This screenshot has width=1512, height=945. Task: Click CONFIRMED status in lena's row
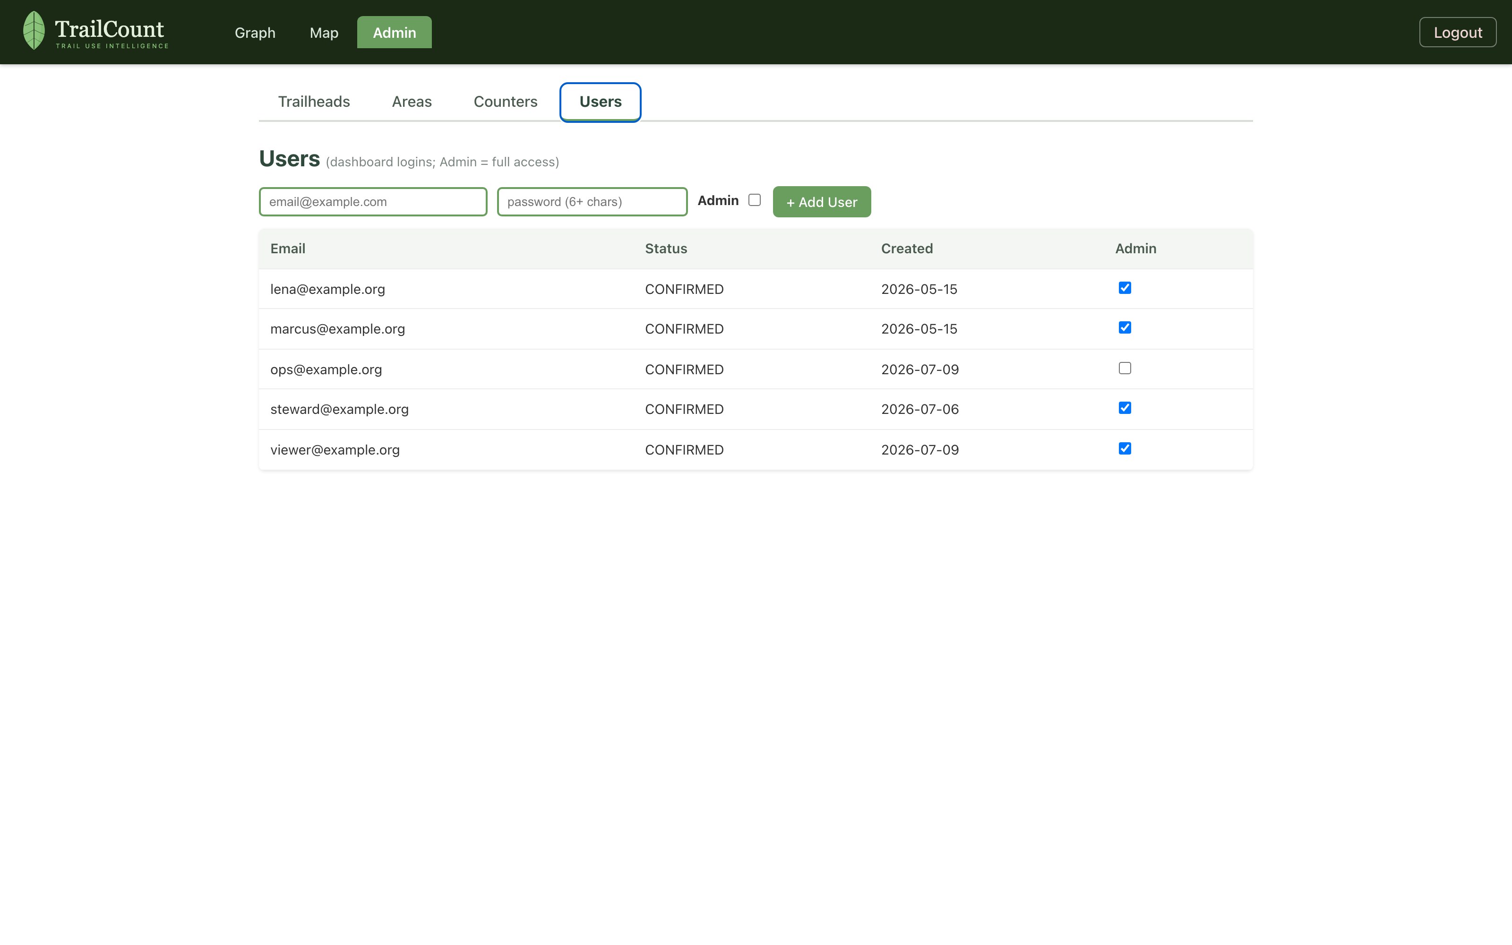point(684,289)
